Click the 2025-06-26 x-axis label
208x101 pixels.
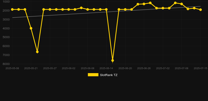tap(144, 68)
